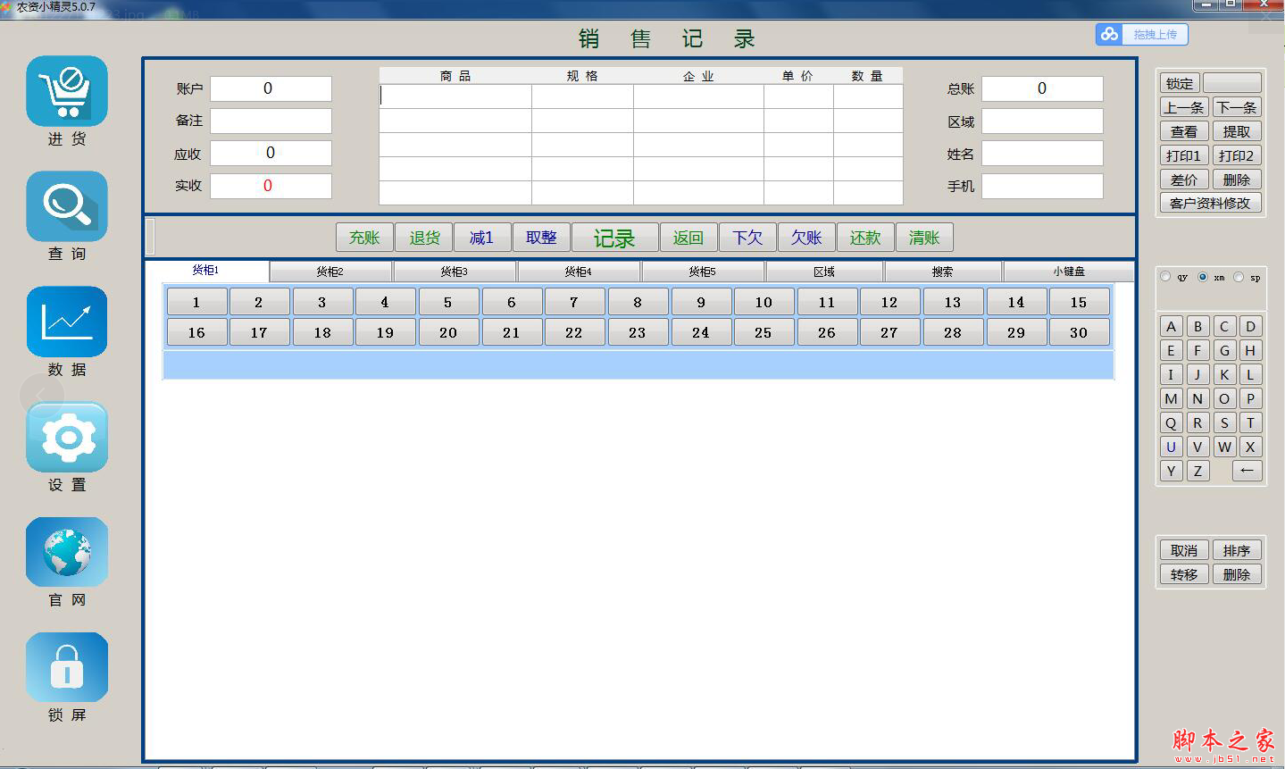
Task: Select the qy radio button
Action: [x=1164, y=277]
